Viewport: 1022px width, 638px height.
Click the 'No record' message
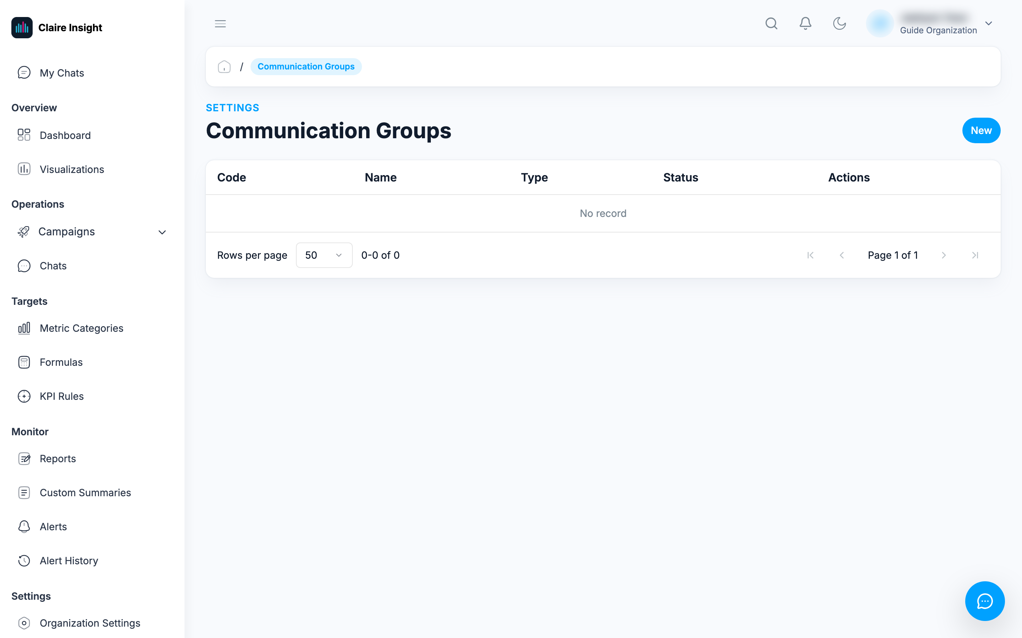click(603, 213)
